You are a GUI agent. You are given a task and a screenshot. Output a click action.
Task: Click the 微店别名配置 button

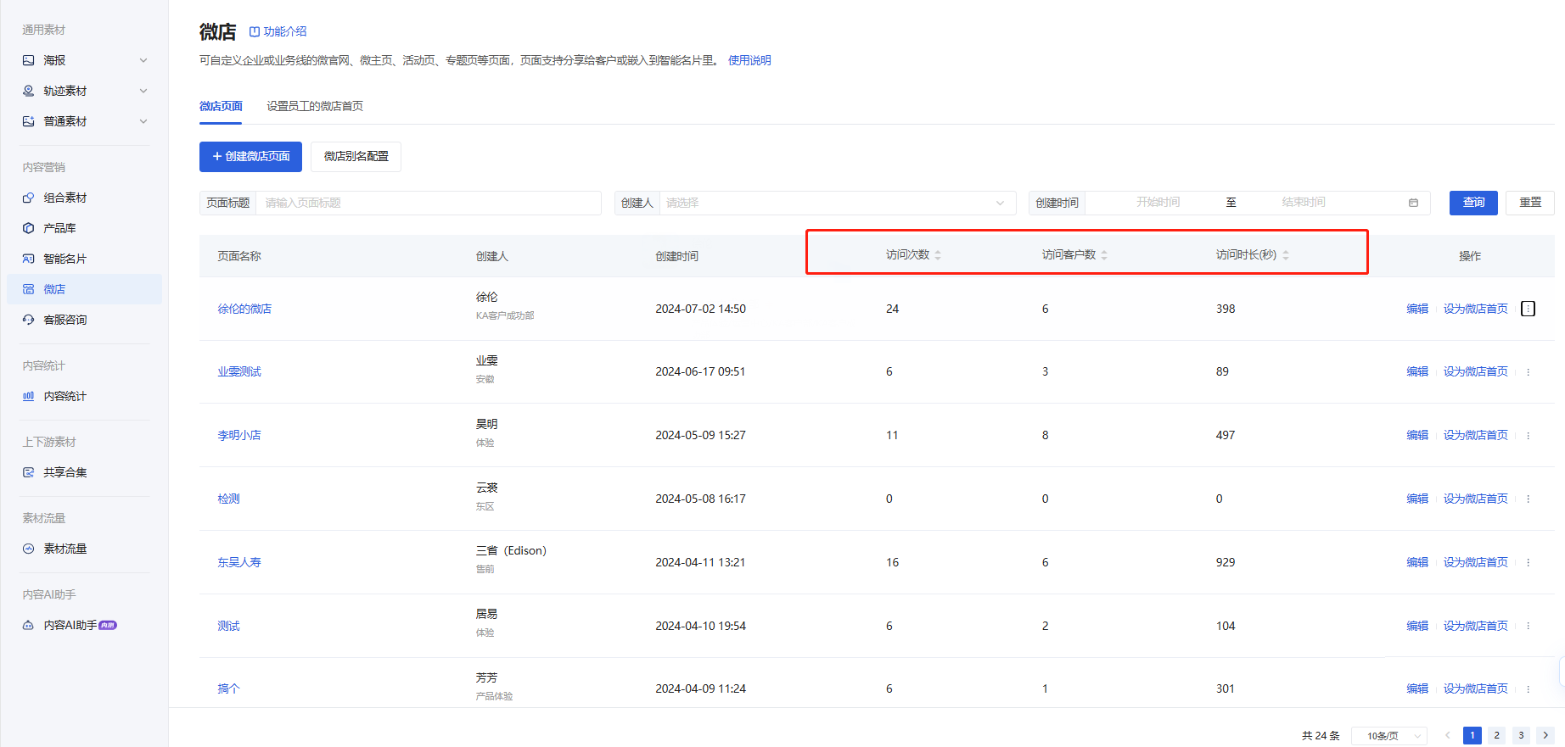click(x=356, y=156)
